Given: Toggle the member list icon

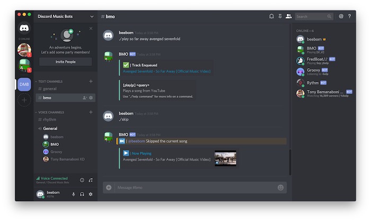Looking at the screenshot, I should [288, 16].
